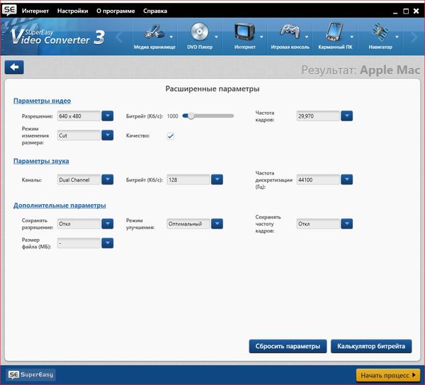Click the SuperEasy logo at bottom left
The height and width of the screenshot is (385, 425).
(x=30, y=374)
